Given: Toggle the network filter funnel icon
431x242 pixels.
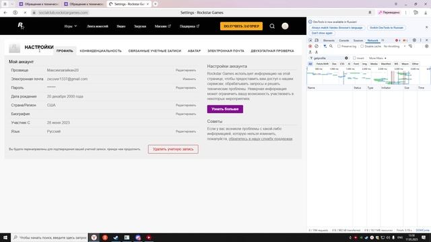Looking at the screenshot, I should coord(325,46).
